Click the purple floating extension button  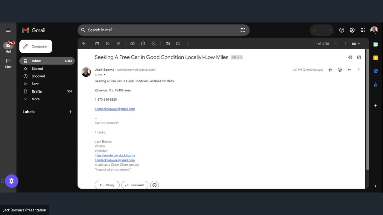tap(12, 181)
